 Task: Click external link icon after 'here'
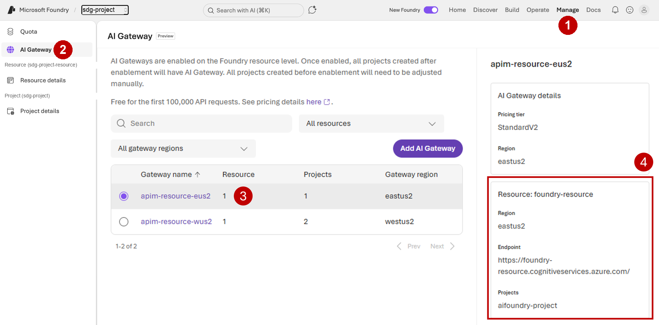[327, 102]
